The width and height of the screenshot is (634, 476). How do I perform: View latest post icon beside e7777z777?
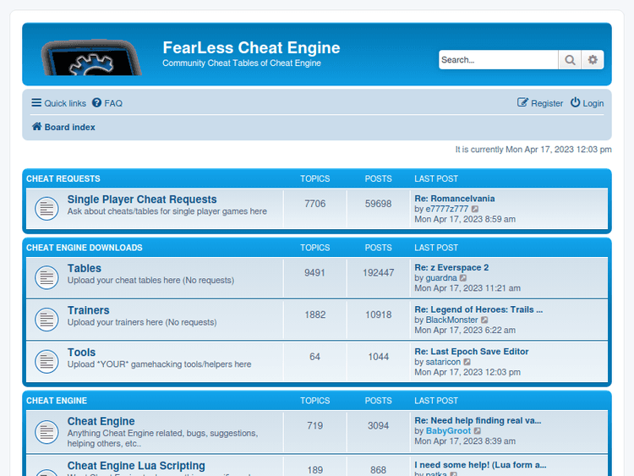click(x=475, y=209)
